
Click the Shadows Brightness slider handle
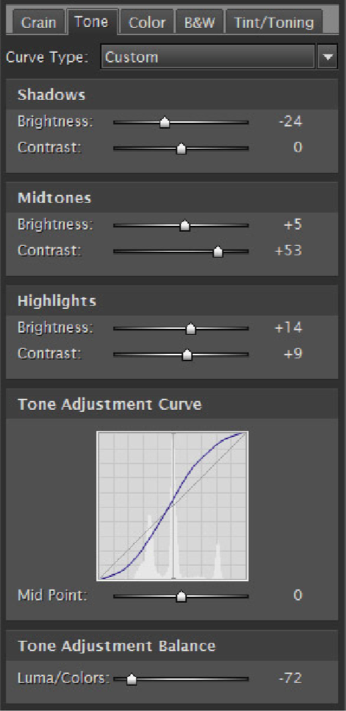click(x=165, y=123)
